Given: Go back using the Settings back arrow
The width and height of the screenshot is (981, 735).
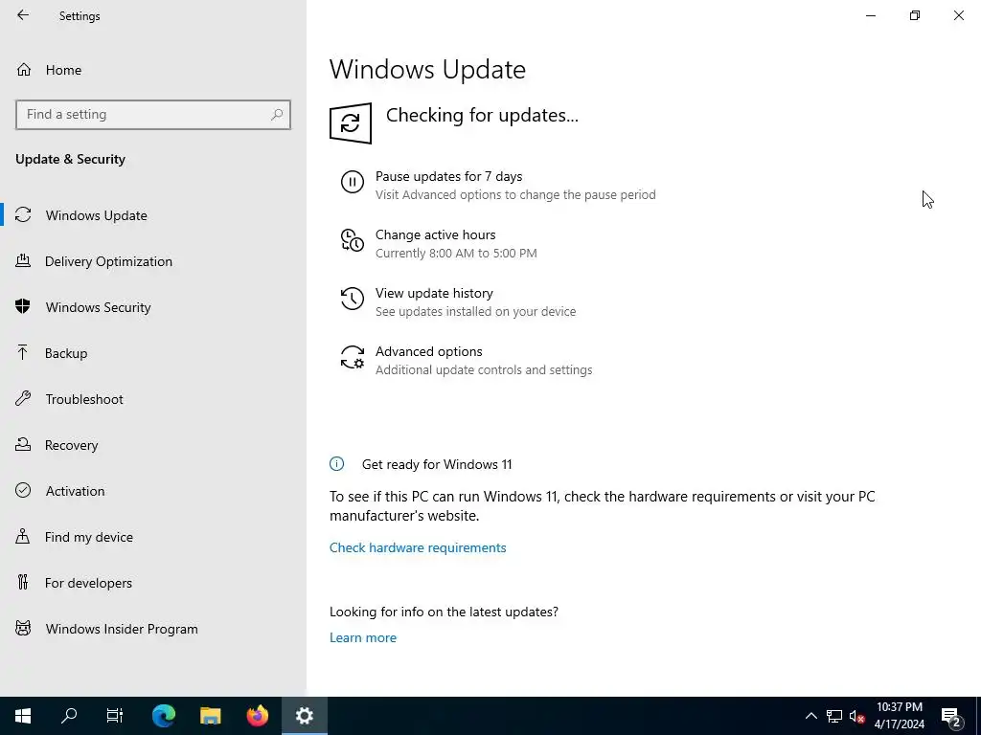Looking at the screenshot, I should click(23, 15).
